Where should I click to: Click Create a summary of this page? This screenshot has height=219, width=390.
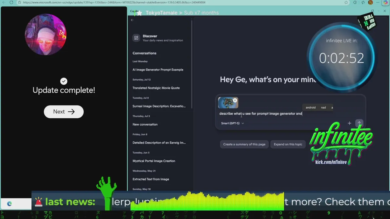pos(244,144)
